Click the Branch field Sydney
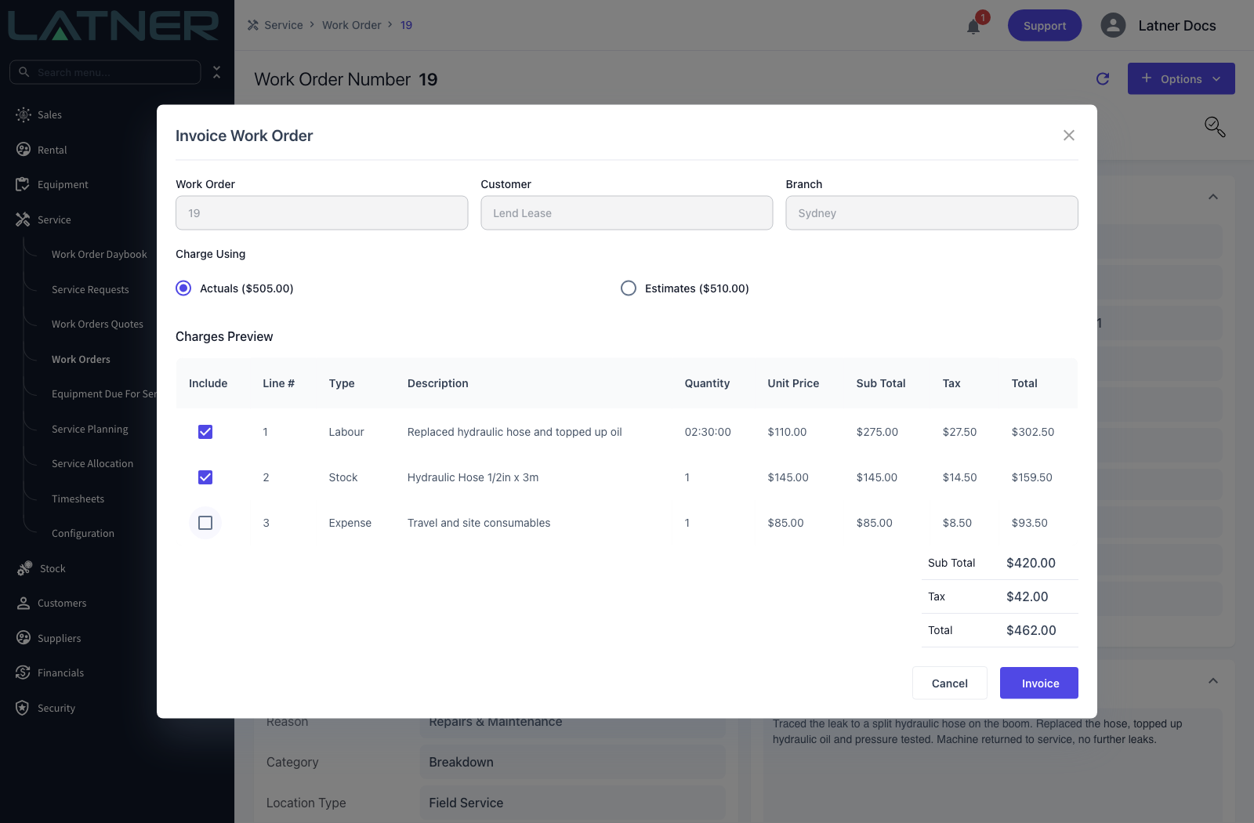Image resolution: width=1254 pixels, height=823 pixels. tap(932, 213)
